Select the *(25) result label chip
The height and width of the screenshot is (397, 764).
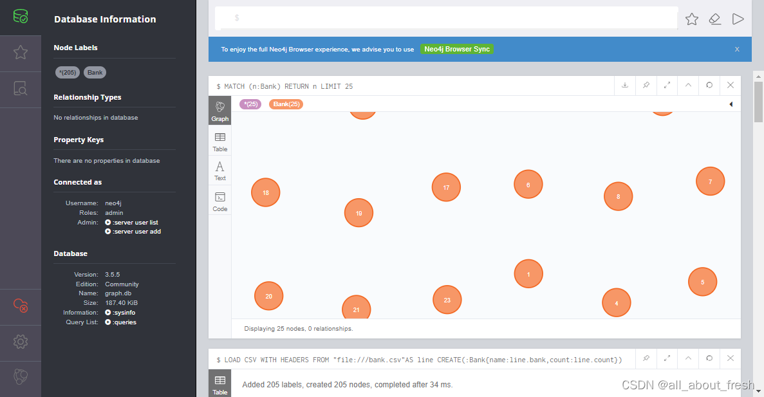250,104
